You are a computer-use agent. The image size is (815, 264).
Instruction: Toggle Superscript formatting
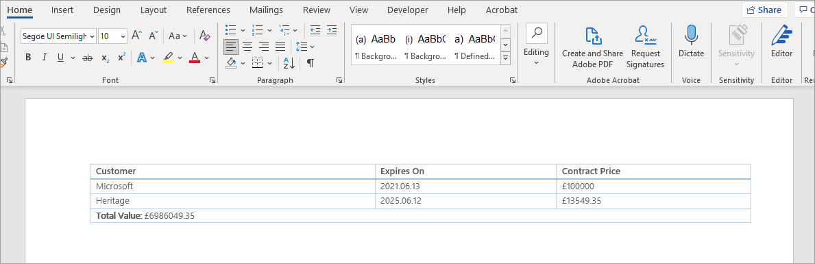point(121,57)
